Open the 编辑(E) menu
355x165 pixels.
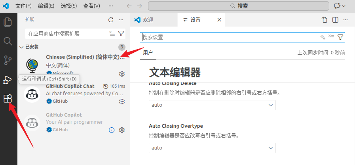tap(46, 6)
